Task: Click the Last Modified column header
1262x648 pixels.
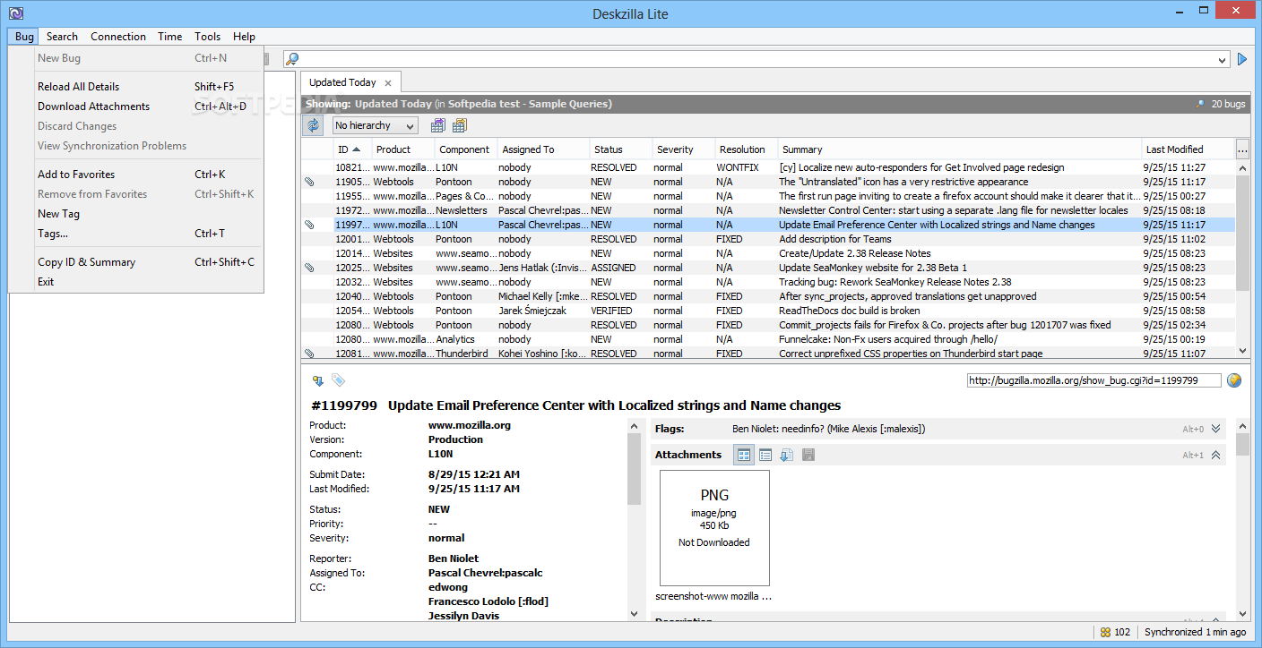Action: 1189,149
